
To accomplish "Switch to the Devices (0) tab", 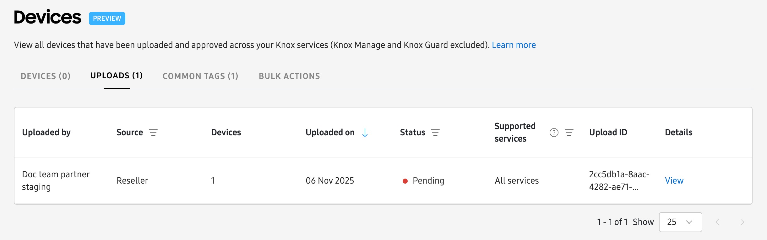I will (46, 76).
